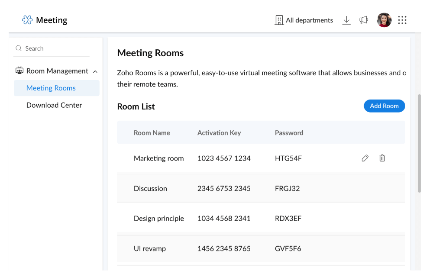Click the Activation Key column header
Image resolution: width=433 pixels, height=277 pixels.
tap(219, 133)
